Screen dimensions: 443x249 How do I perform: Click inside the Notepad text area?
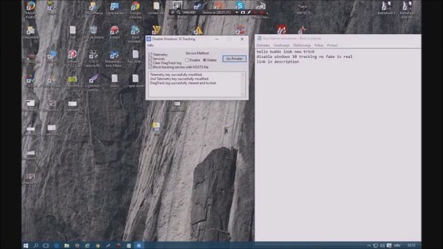click(338, 145)
